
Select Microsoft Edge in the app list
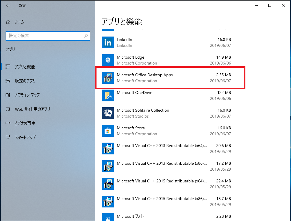pyautogui.click(x=167, y=60)
